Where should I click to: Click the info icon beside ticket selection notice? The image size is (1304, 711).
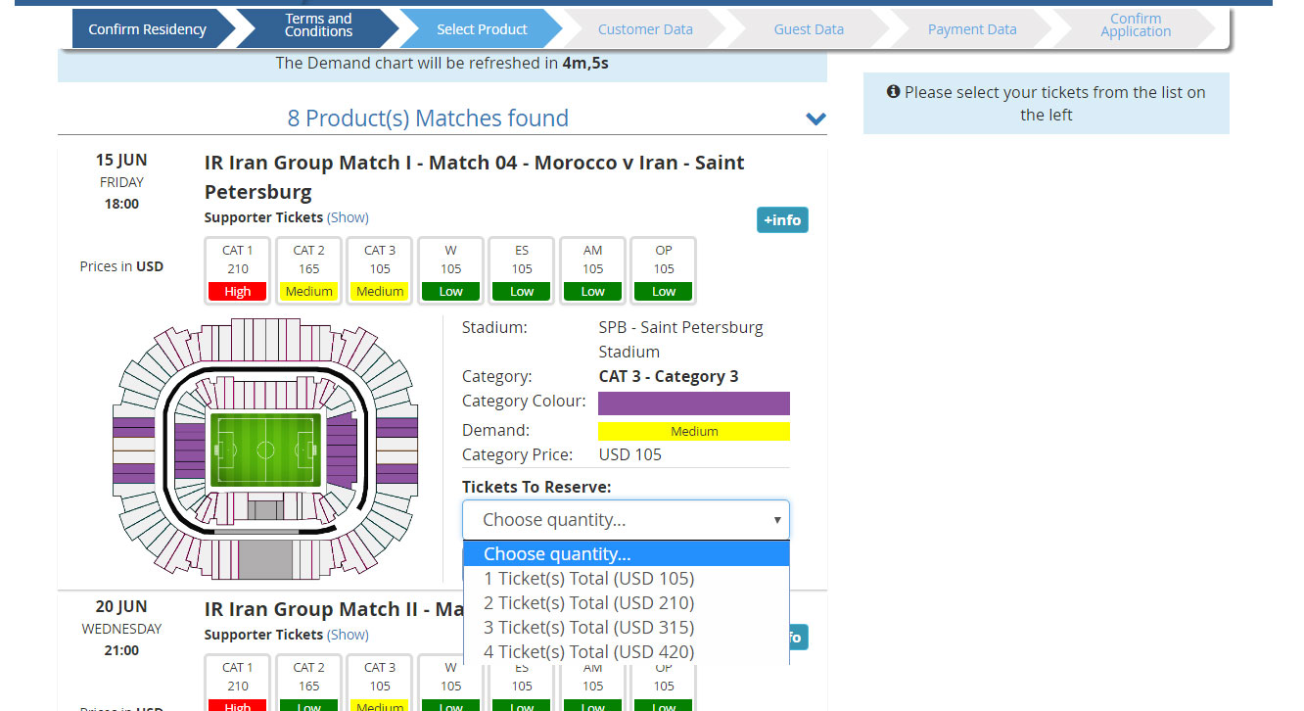(x=893, y=92)
